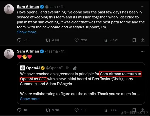View analytics showing 2.4M views
150x116 pixels.
point(105,40)
